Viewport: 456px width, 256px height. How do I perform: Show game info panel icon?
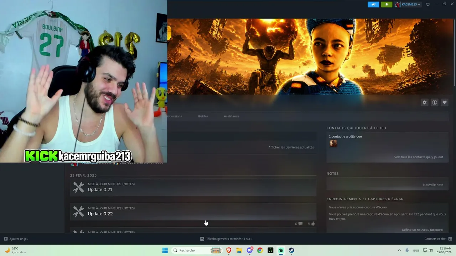pyautogui.click(x=434, y=102)
